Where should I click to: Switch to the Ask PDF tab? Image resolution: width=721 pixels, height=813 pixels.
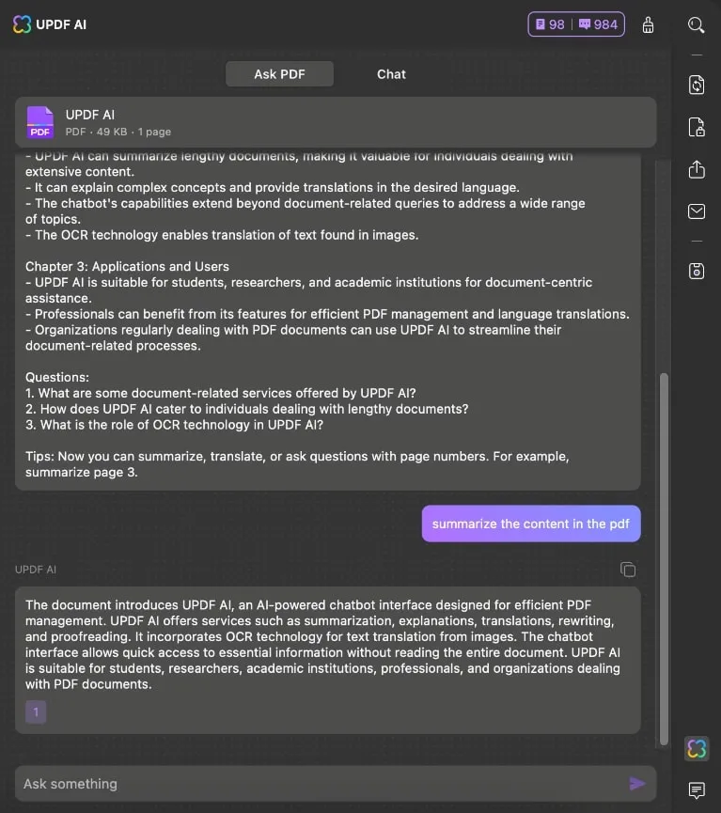(279, 74)
